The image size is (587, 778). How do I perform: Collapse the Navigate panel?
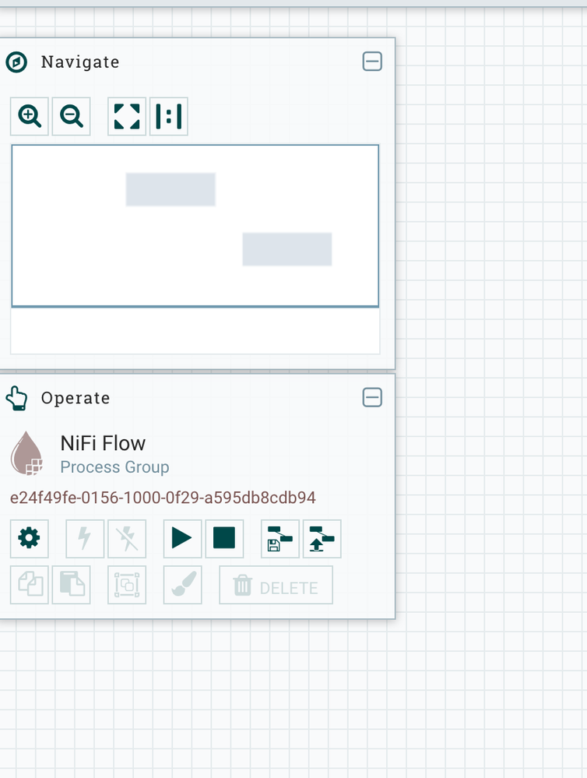pyautogui.click(x=372, y=62)
